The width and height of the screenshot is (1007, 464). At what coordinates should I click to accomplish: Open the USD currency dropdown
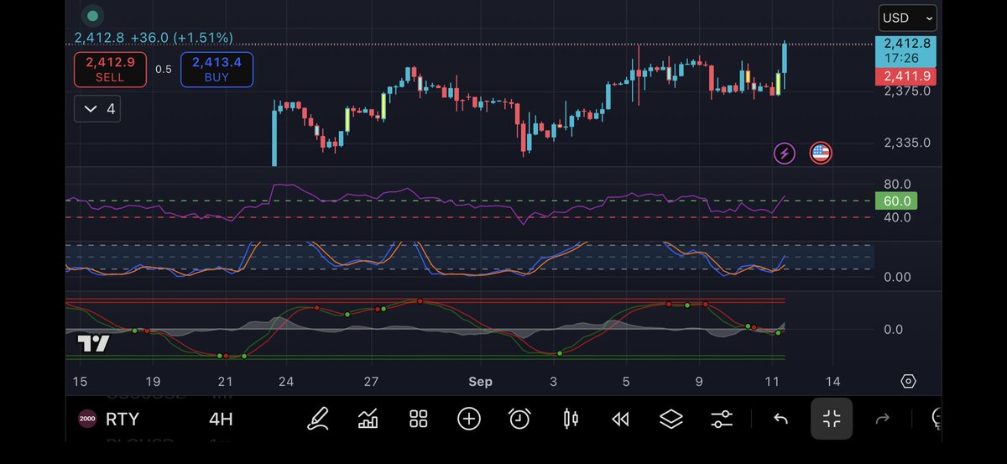(x=907, y=18)
